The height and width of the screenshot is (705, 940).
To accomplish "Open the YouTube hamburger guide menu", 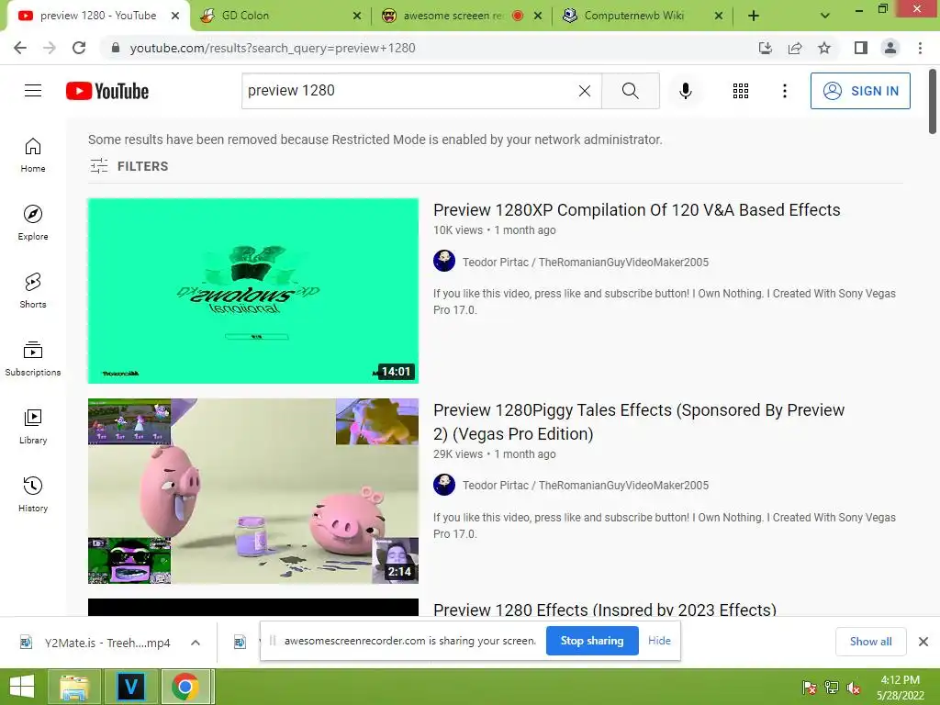I will point(33,91).
